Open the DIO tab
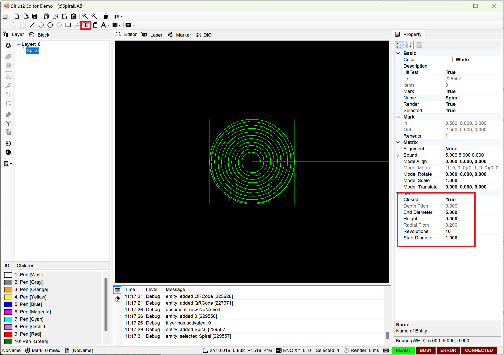Image resolution: width=504 pixels, height=355 pixels. pyautogui.click(x=204, y=35)
